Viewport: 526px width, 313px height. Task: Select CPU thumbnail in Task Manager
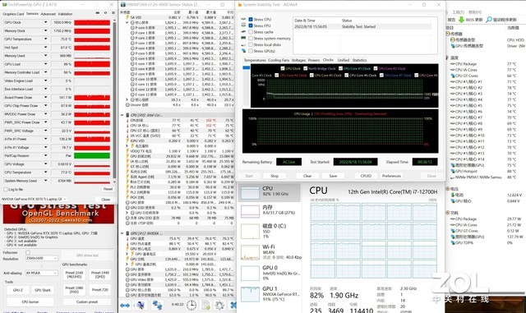250,192
